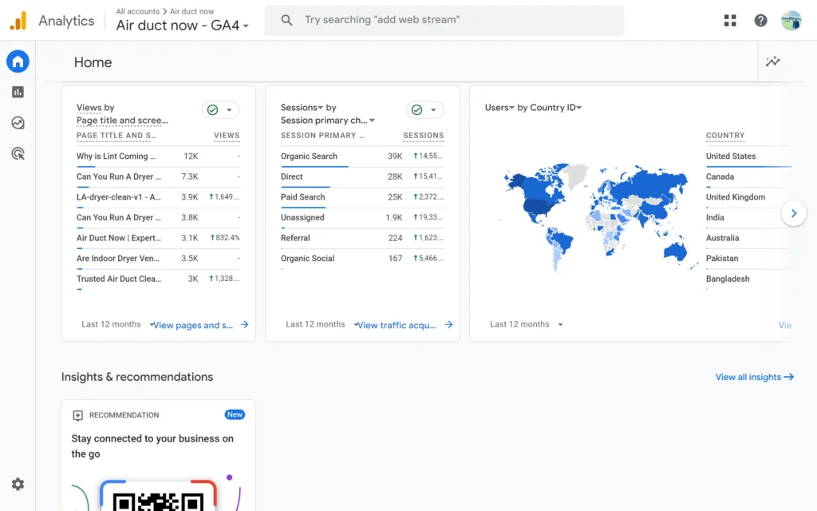Open the Insights sparkline icon
The height and width of the screenshot is (511, 817).
(772, 61)
